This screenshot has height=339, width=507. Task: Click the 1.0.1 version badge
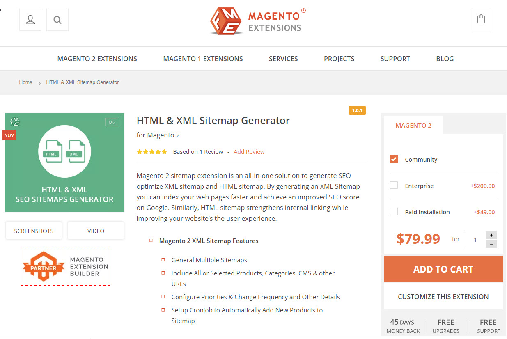click(x=357, y=110)
